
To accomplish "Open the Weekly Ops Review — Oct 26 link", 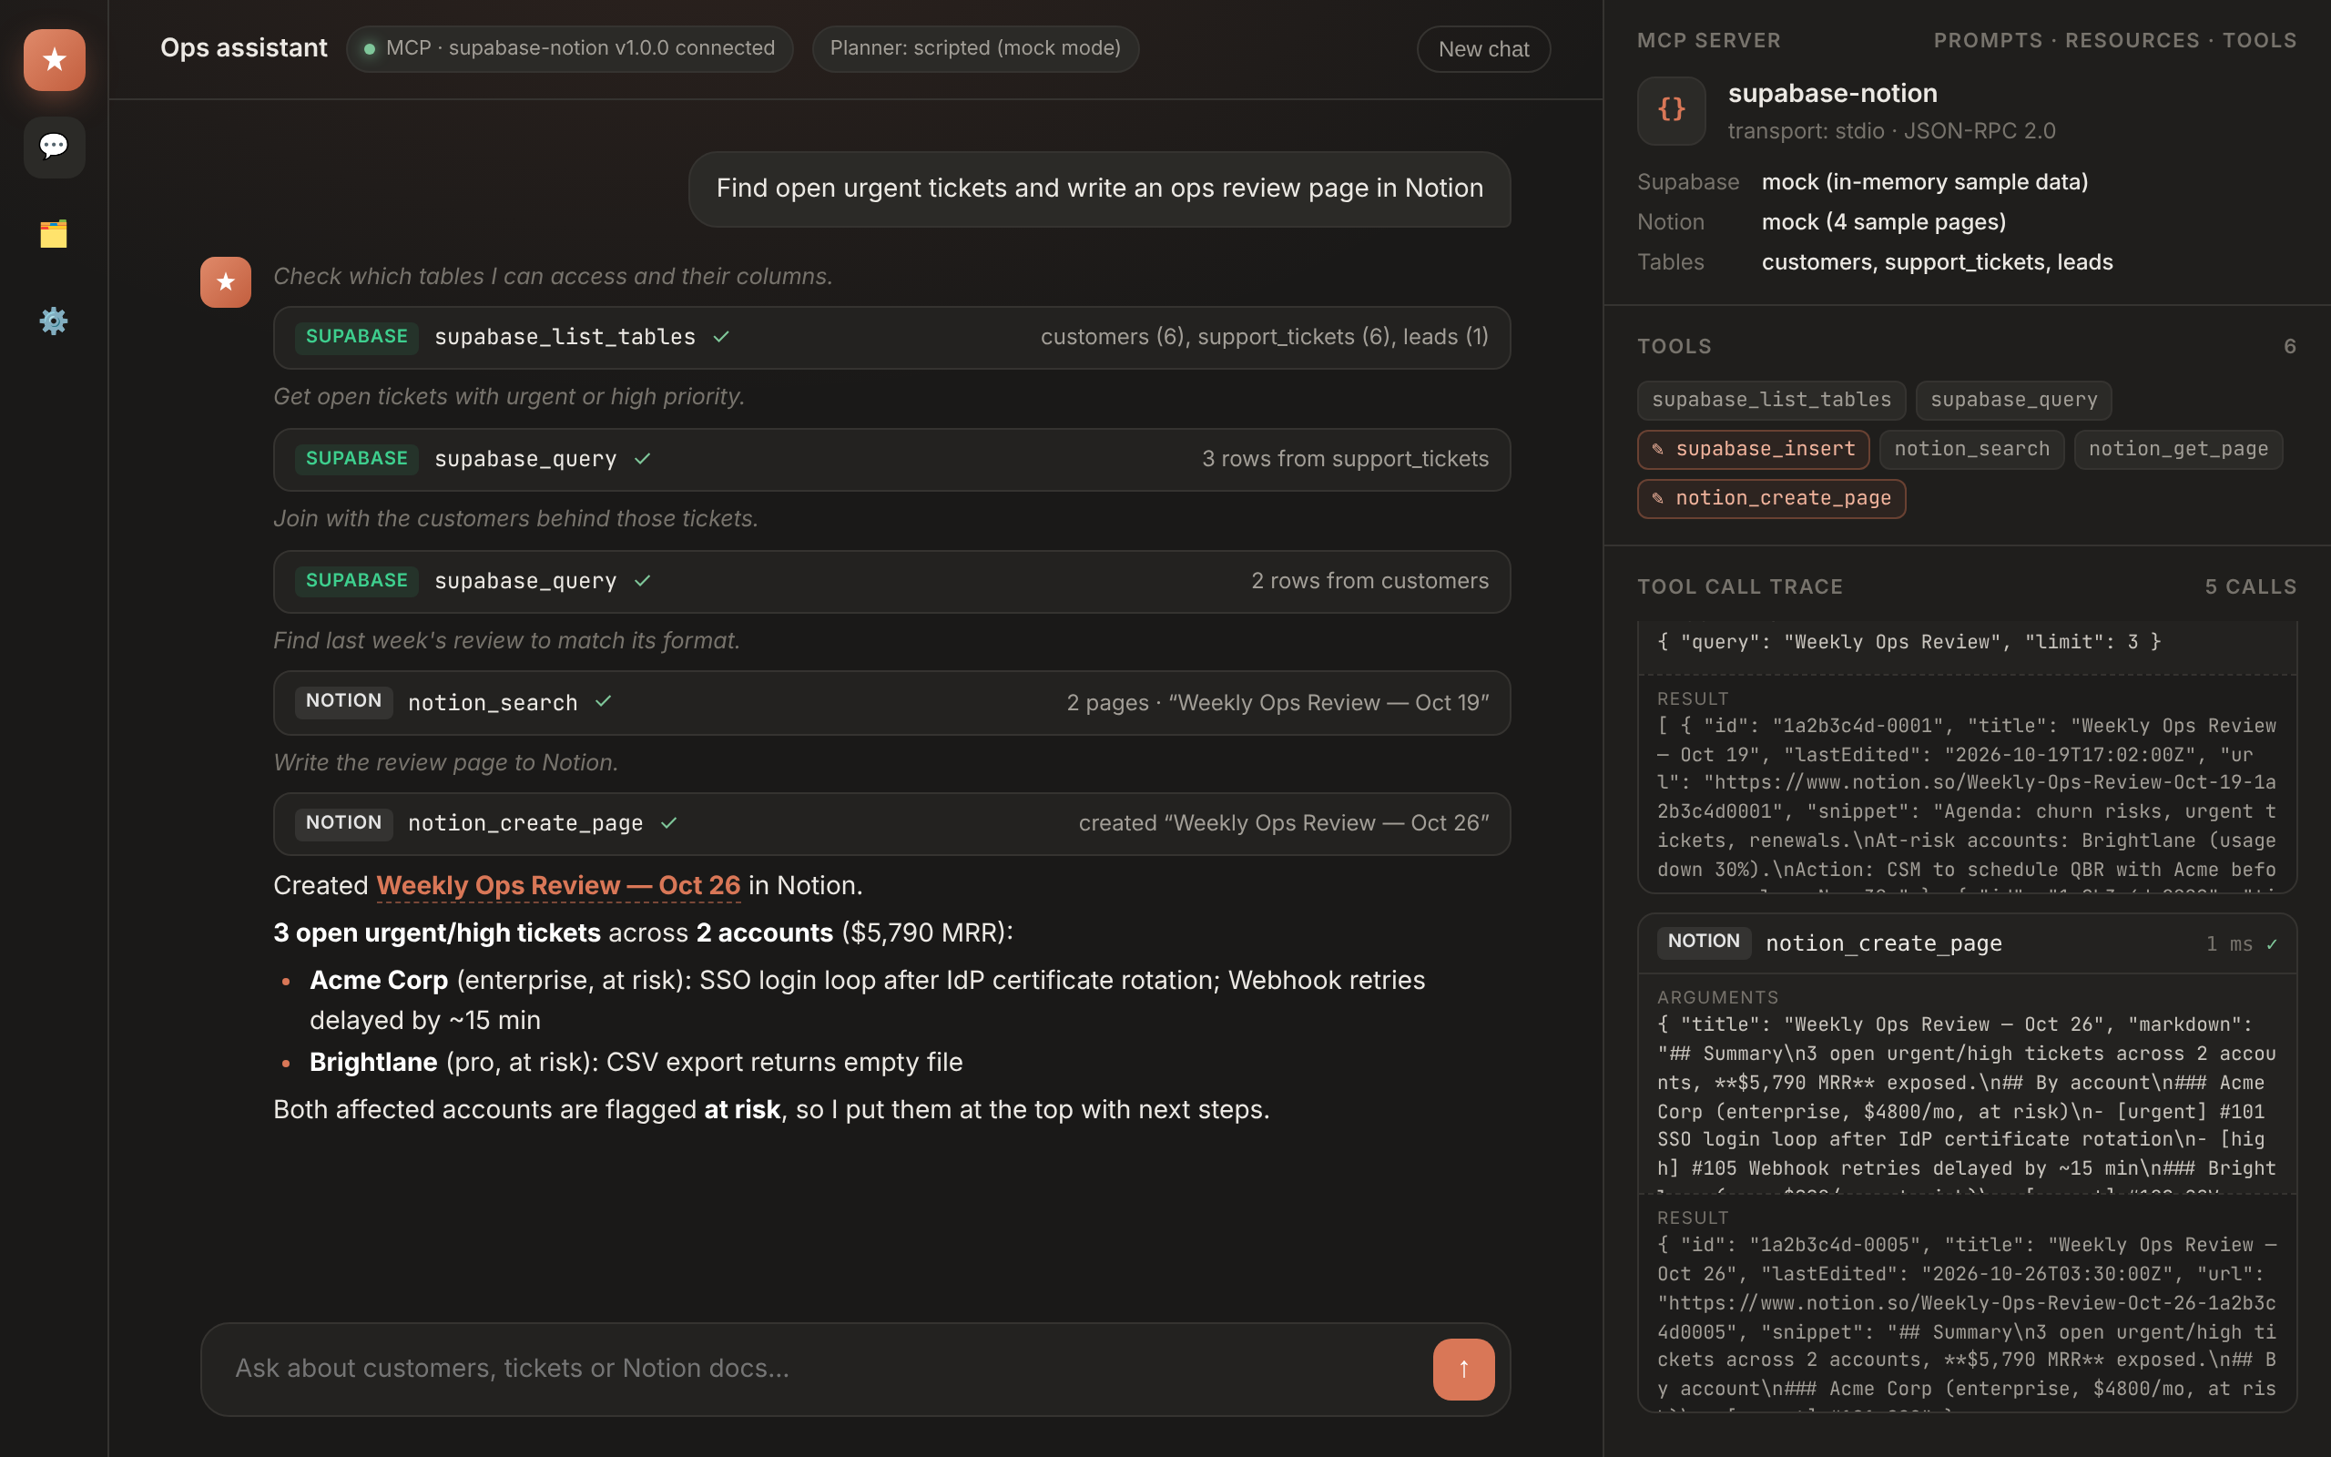I will (x=557, y=884).
